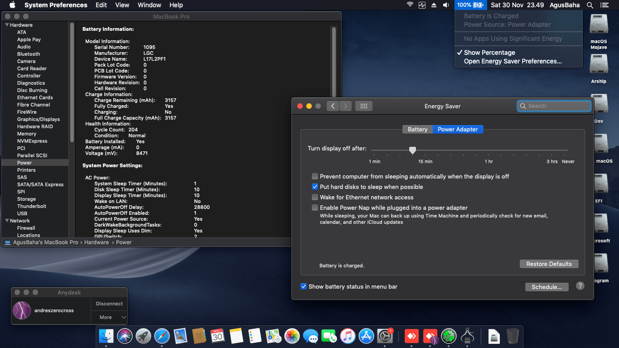Go back in Energy Saver toolbar
619x348 pixels.
point(333,106)
